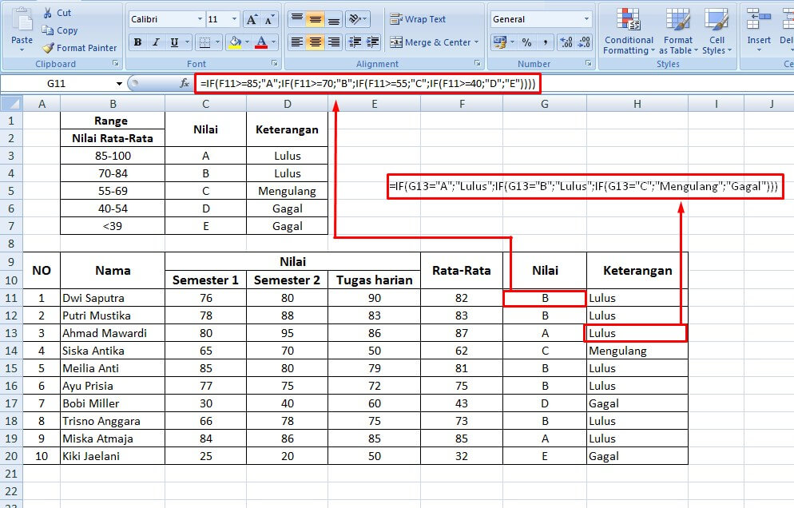Image resolution: width=794 pixels, height=508 pixels.
Task: Click the Increase Decimal icon
Action: click(564, 42)
